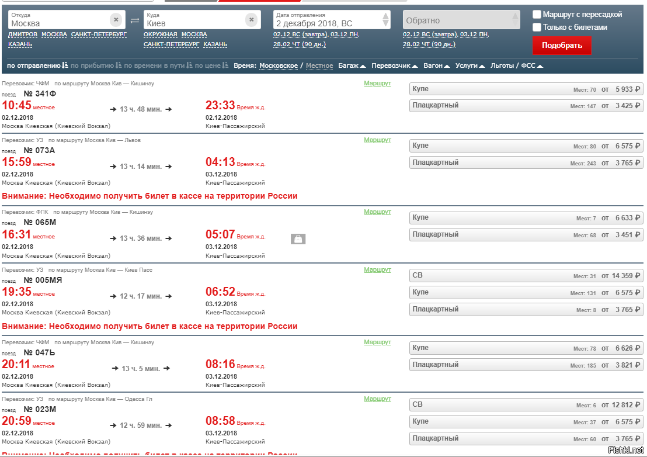Select the Купе fare row for train 073А
This screenshot has height=457, width=647.
(x=526, y=146)
